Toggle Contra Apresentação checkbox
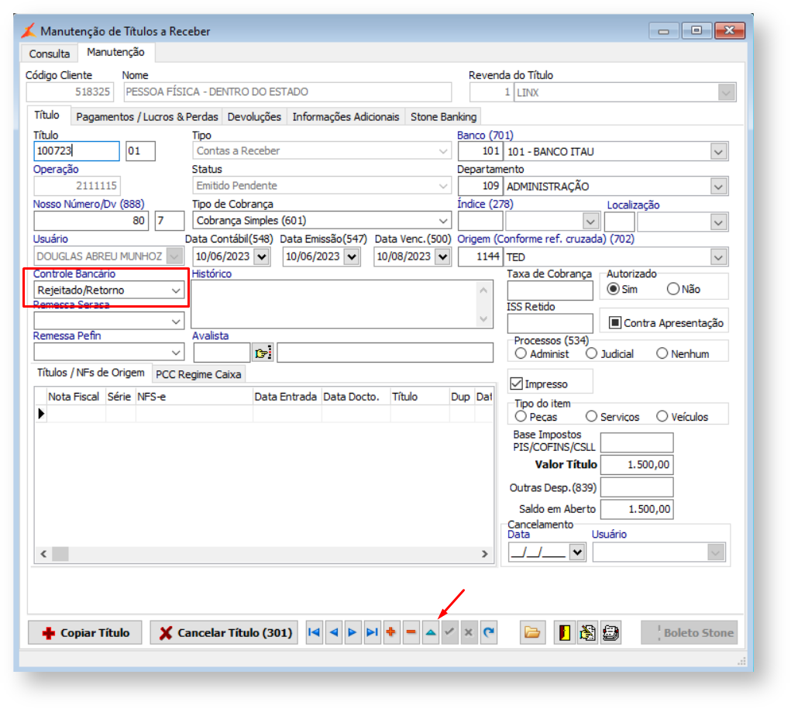 coord(614,323)
